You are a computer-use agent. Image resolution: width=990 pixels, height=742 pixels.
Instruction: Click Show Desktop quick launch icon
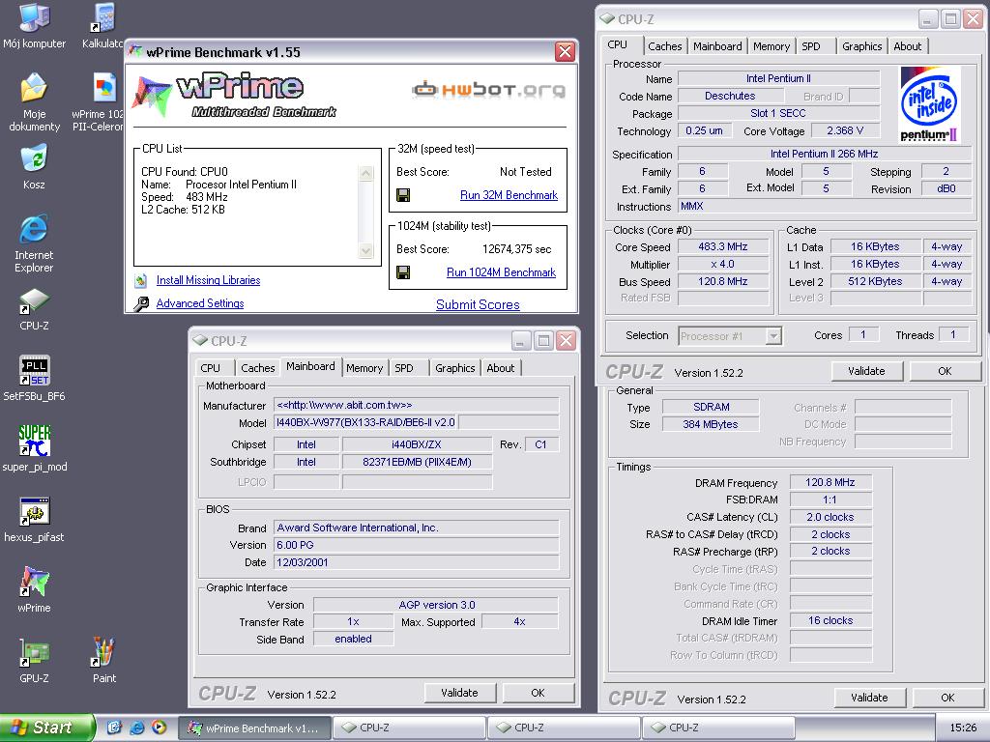[x=114, y=728]
